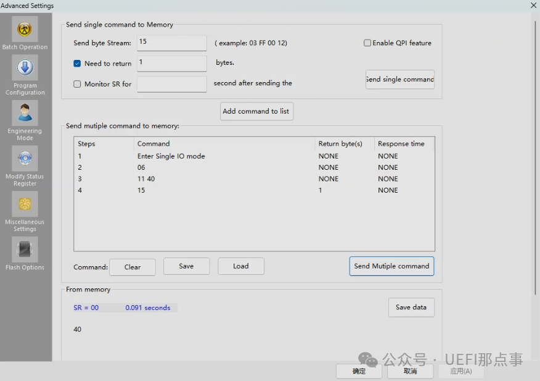Click the Send single command button
The image size is (540, 381).
(x=399, y=80)
